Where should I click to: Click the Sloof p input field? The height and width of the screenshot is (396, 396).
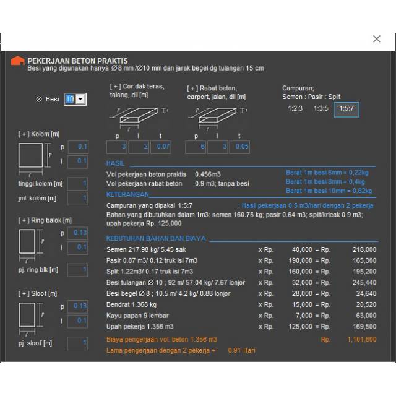(77, 306)
